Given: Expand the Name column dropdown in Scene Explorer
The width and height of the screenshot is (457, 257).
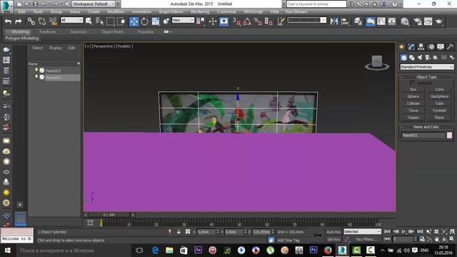Looking at the screenshot, I should coord(78,64).
